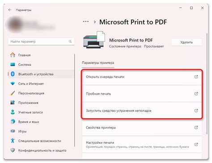Open Настройки печати row
Screen dimensions: 212x163
click(142, 144)
